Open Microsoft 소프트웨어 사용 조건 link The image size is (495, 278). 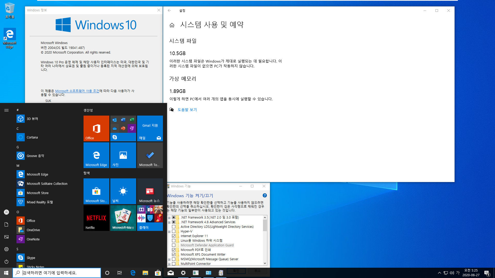77,91
